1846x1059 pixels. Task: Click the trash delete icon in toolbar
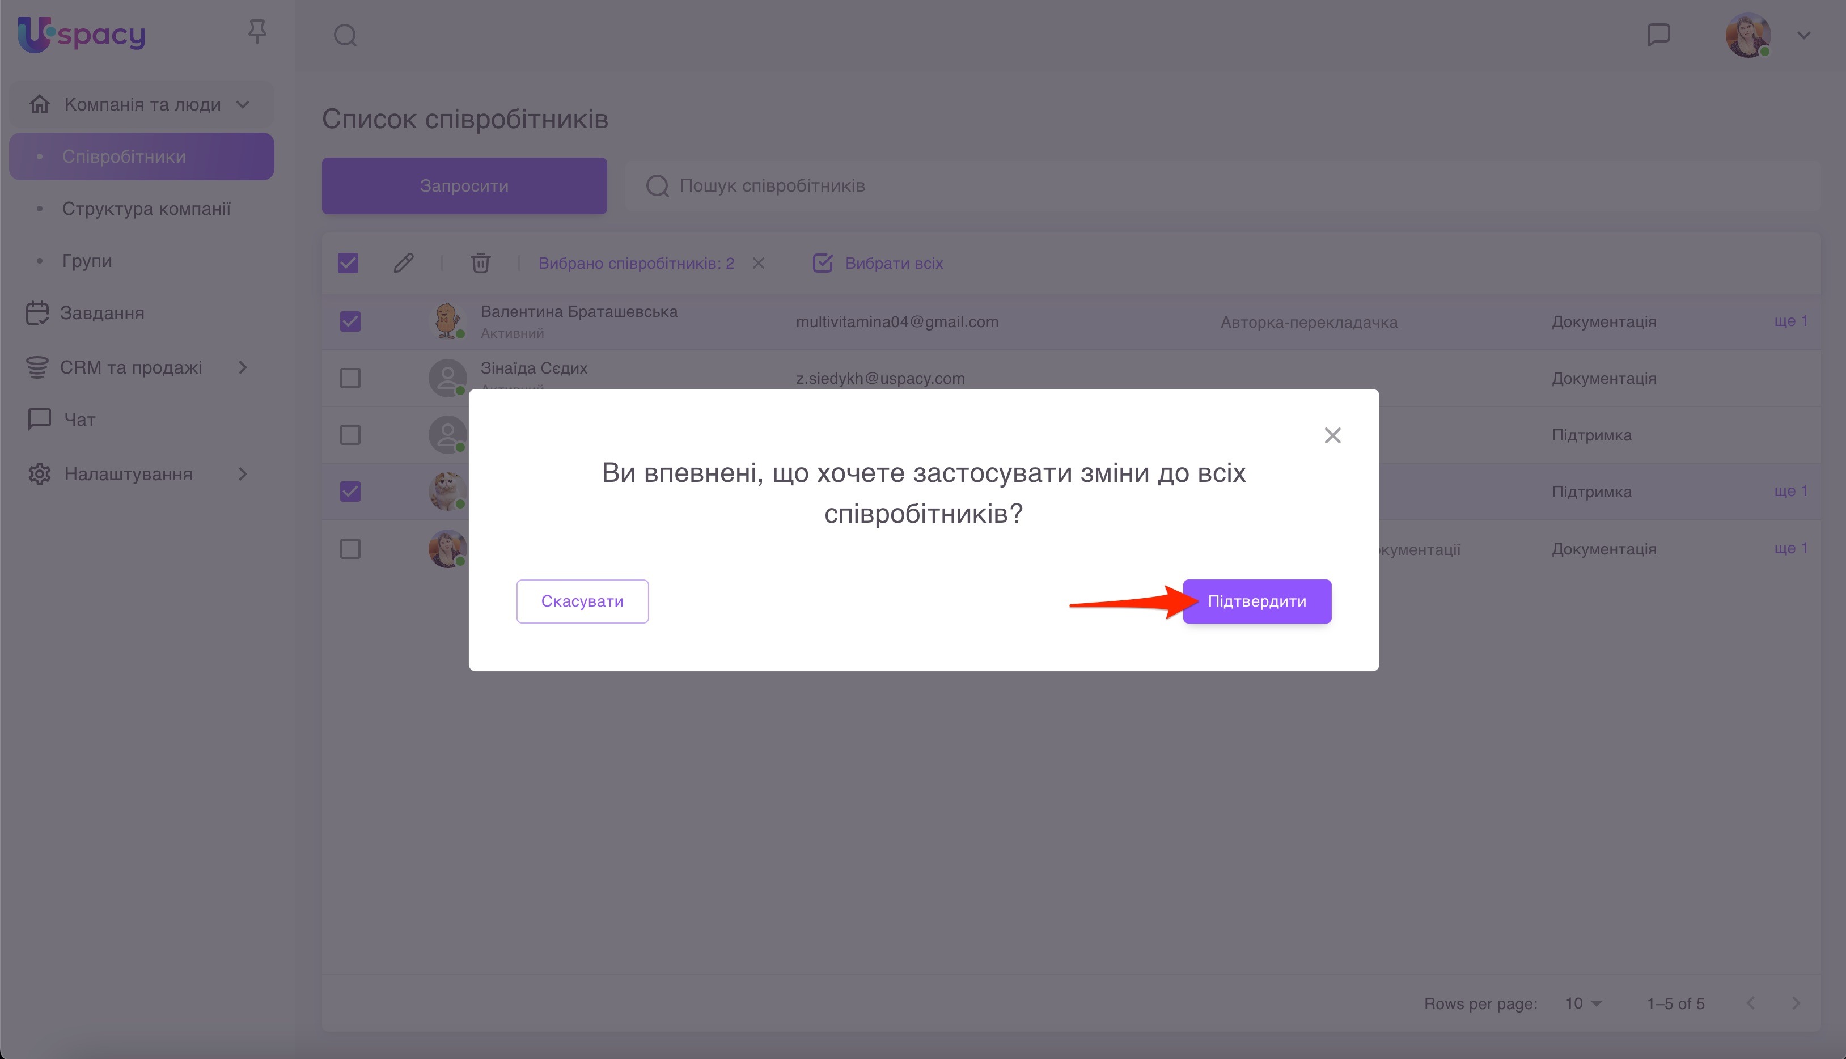[x=480, y=262]
